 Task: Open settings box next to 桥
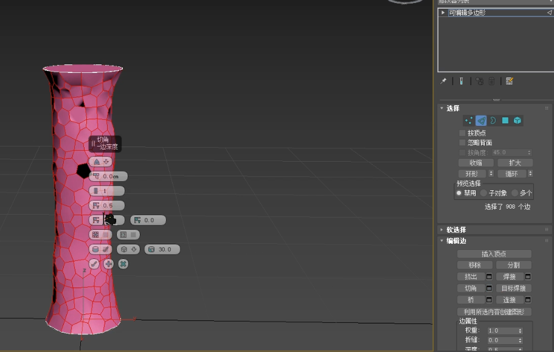489,300
